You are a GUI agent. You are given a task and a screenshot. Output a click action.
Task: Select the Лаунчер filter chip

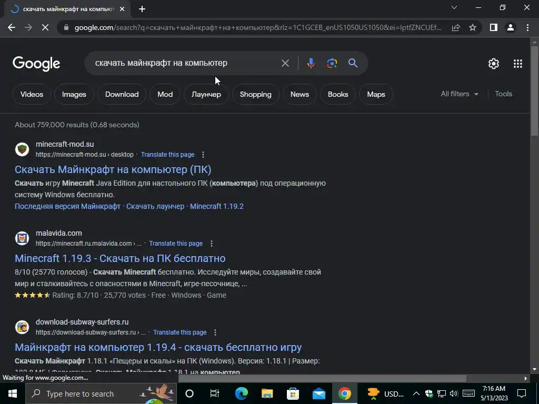tap(206, 94)
